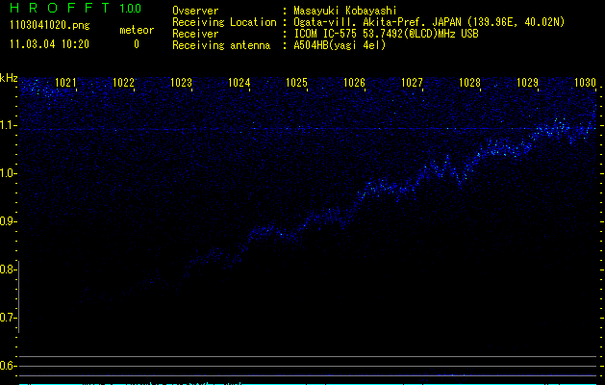The image size is (605, 385).
Task: Click the kHz axis unit label
Action: click(9, 78)
